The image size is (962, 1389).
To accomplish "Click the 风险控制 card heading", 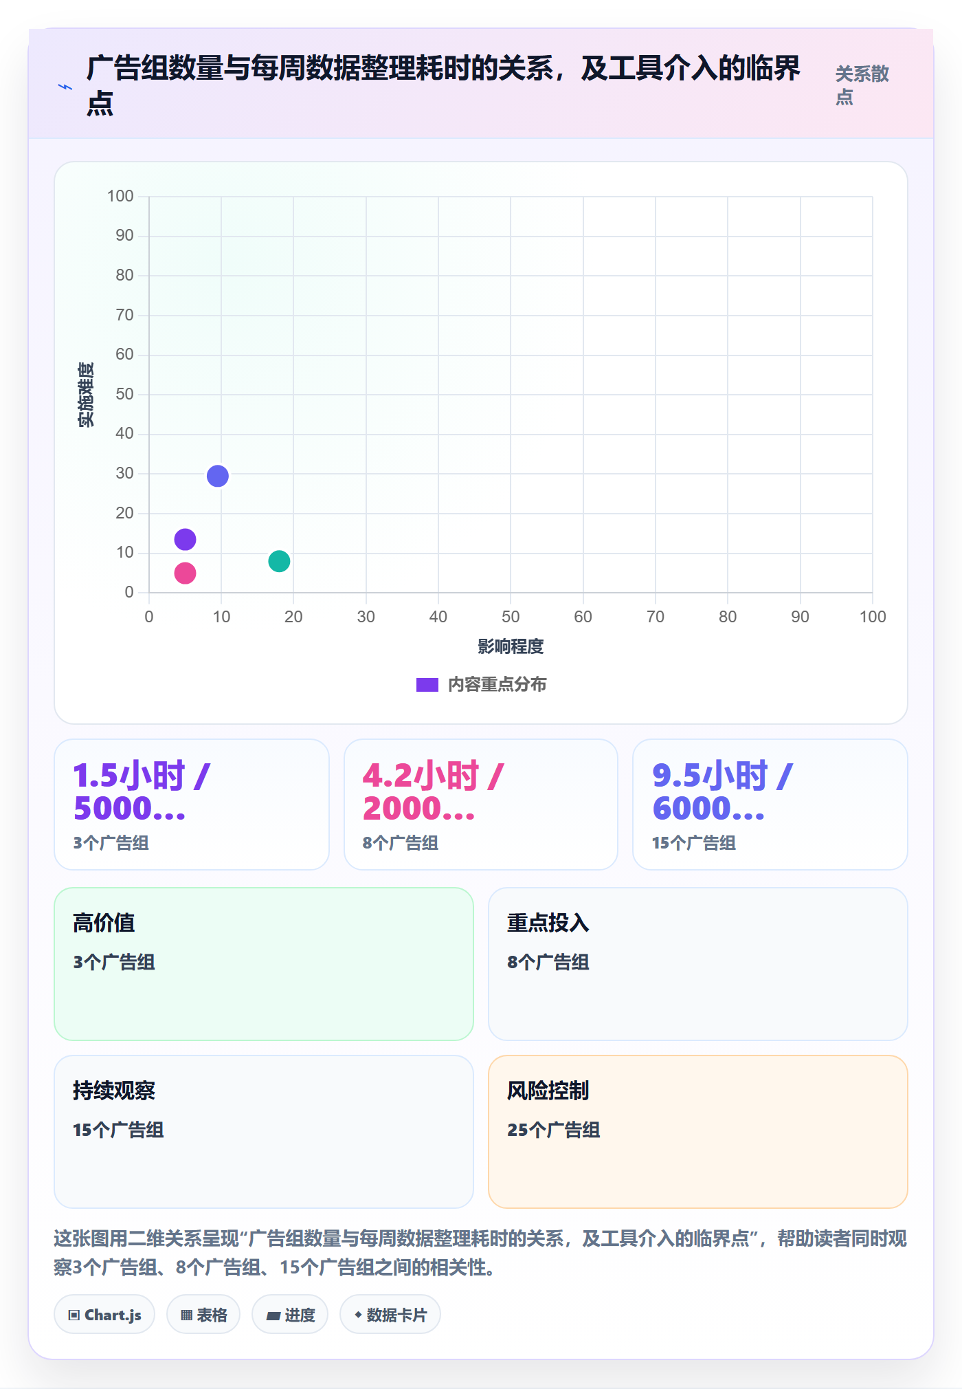I will click(x=548, y=1091).
